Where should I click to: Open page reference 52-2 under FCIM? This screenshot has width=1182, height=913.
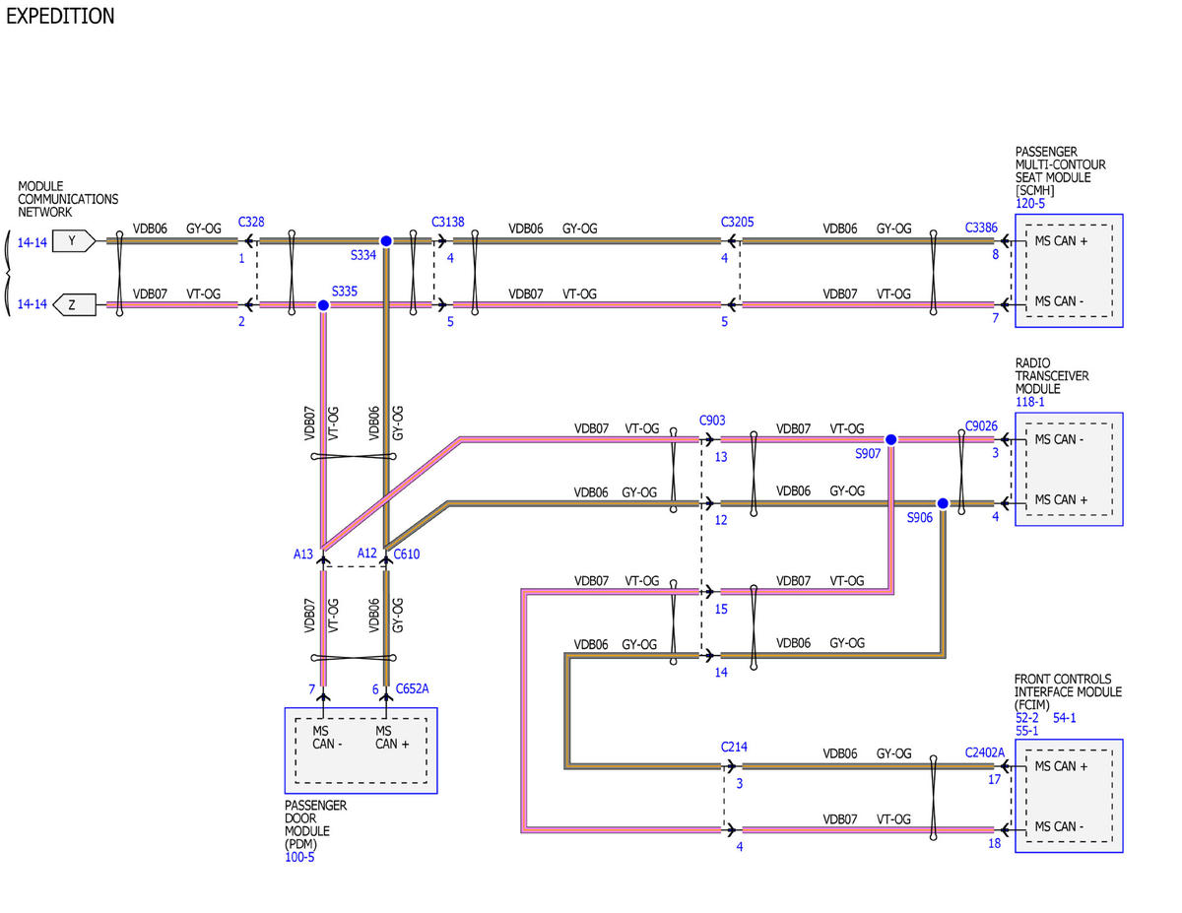[x=1027, y=718]
